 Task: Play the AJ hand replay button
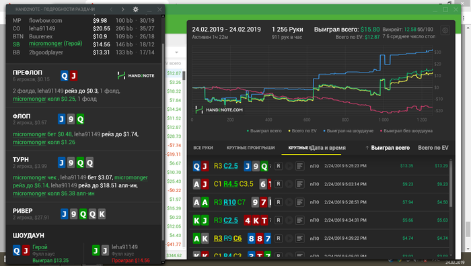pos(289,184)
